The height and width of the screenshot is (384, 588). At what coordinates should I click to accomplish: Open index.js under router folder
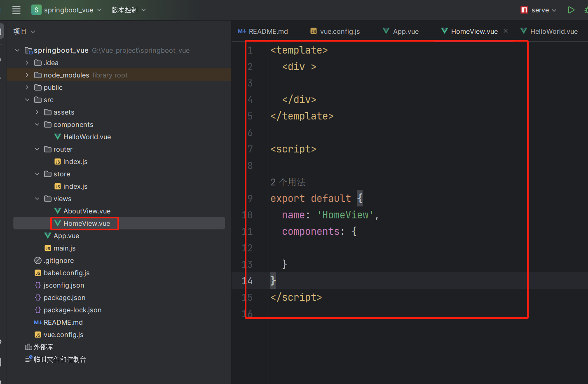(75, 162)
